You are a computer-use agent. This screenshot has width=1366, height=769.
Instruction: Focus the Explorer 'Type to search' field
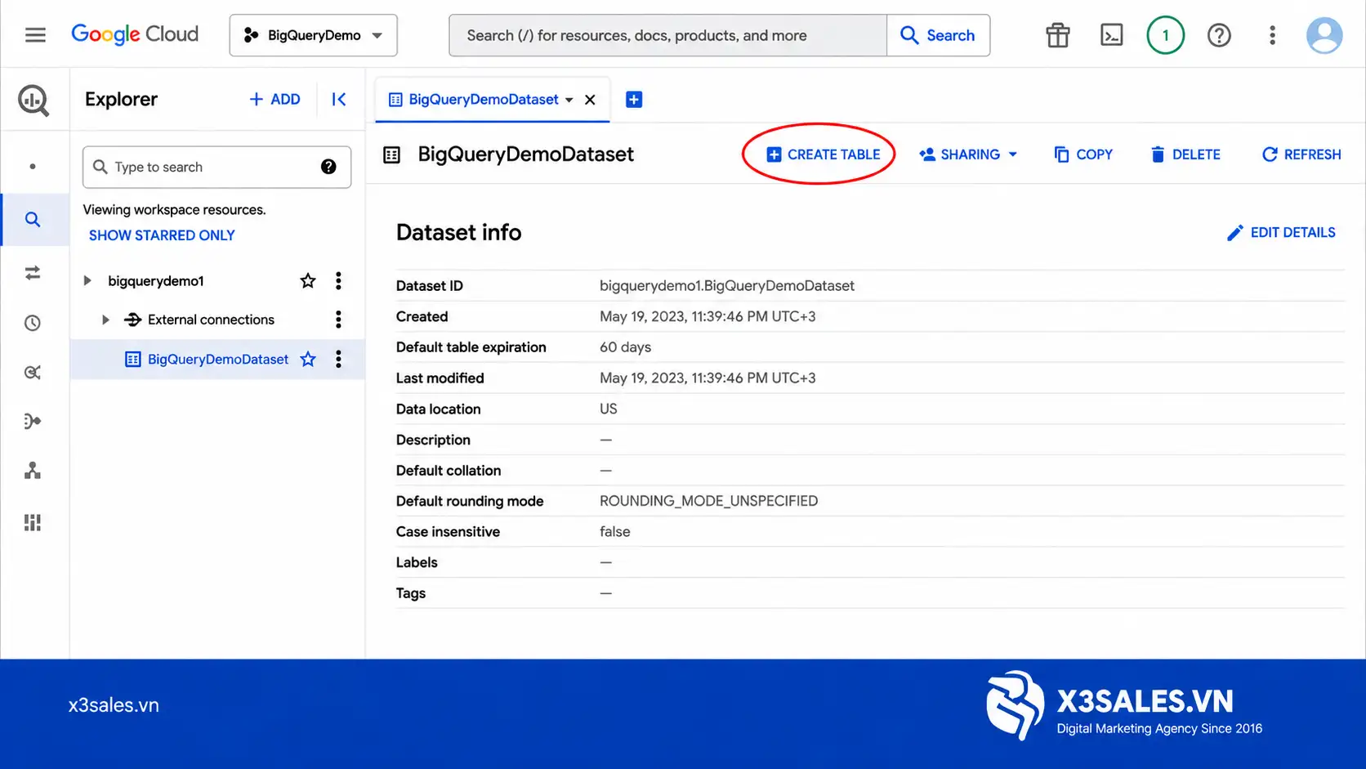(217, 167)
